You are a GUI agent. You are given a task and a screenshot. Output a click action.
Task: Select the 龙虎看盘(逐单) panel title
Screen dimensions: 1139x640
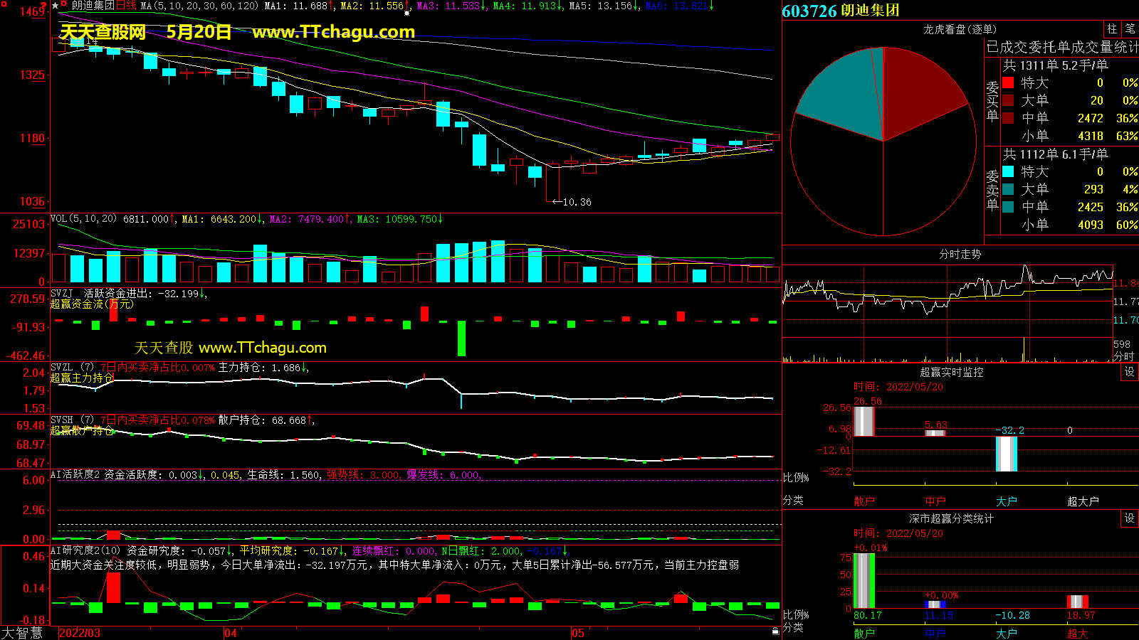tap(960, 29)
